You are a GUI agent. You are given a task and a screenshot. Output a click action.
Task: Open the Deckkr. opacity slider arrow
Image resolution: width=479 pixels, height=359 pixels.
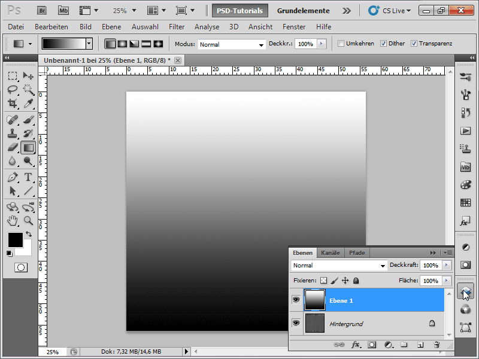(x=321, y=44)
